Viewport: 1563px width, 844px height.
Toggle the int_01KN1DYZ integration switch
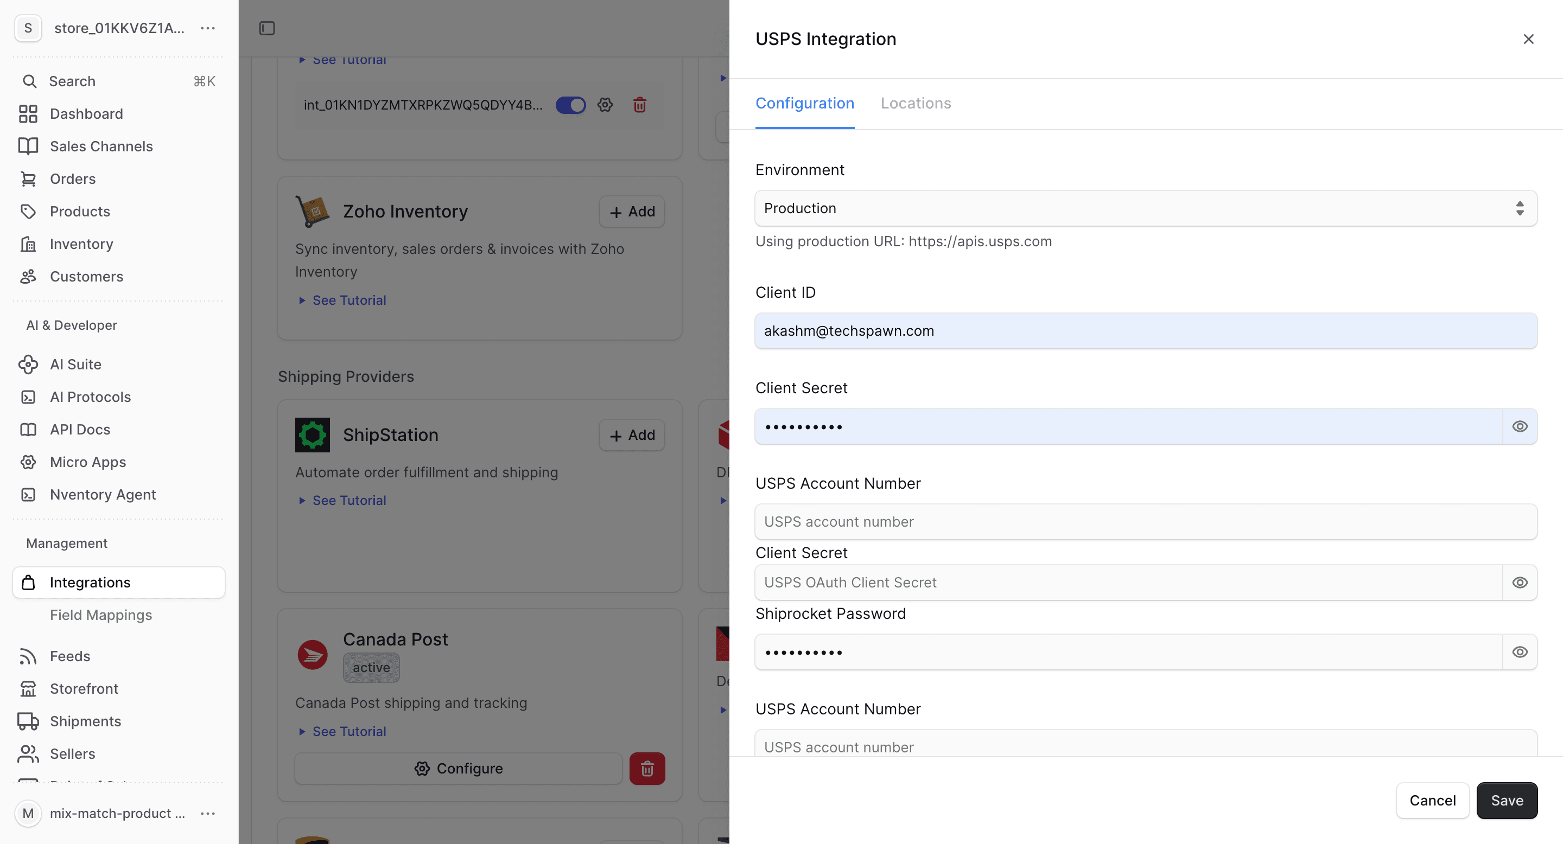click(x=571, y=105)
